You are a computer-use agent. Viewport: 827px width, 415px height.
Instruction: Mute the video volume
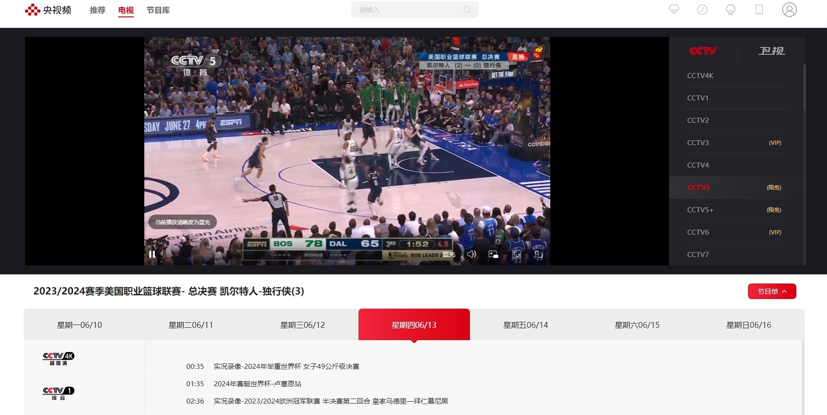coord(472,254)
